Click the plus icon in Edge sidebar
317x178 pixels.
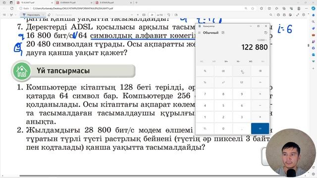click(x=313, y=68)
